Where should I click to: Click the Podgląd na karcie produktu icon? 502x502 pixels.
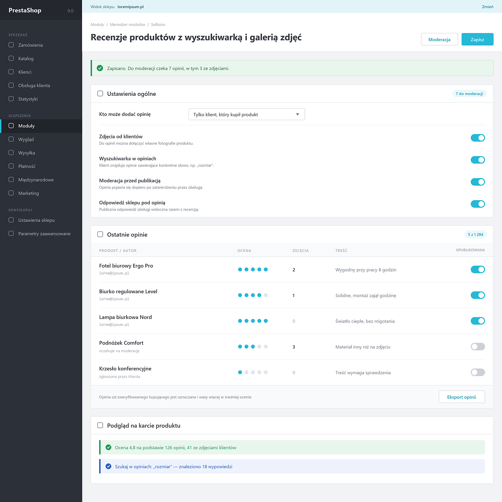pos(100,425)
